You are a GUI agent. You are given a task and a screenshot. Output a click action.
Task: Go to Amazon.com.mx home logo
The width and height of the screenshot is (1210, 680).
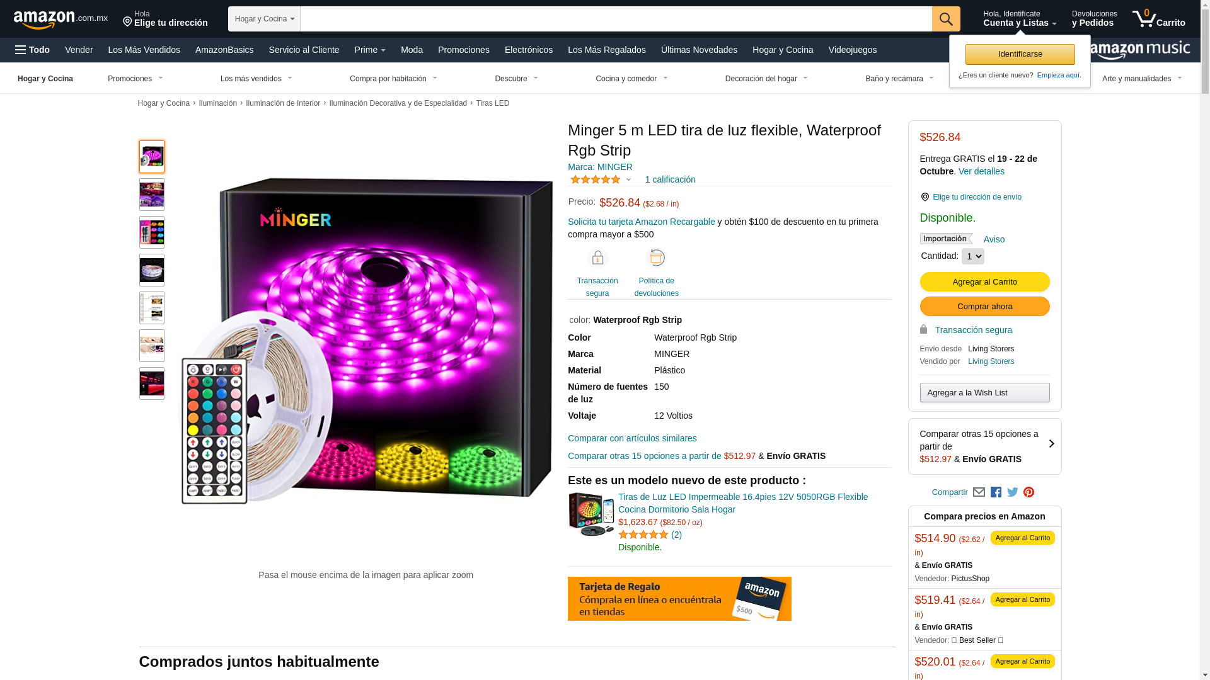(x=60, y=19)
